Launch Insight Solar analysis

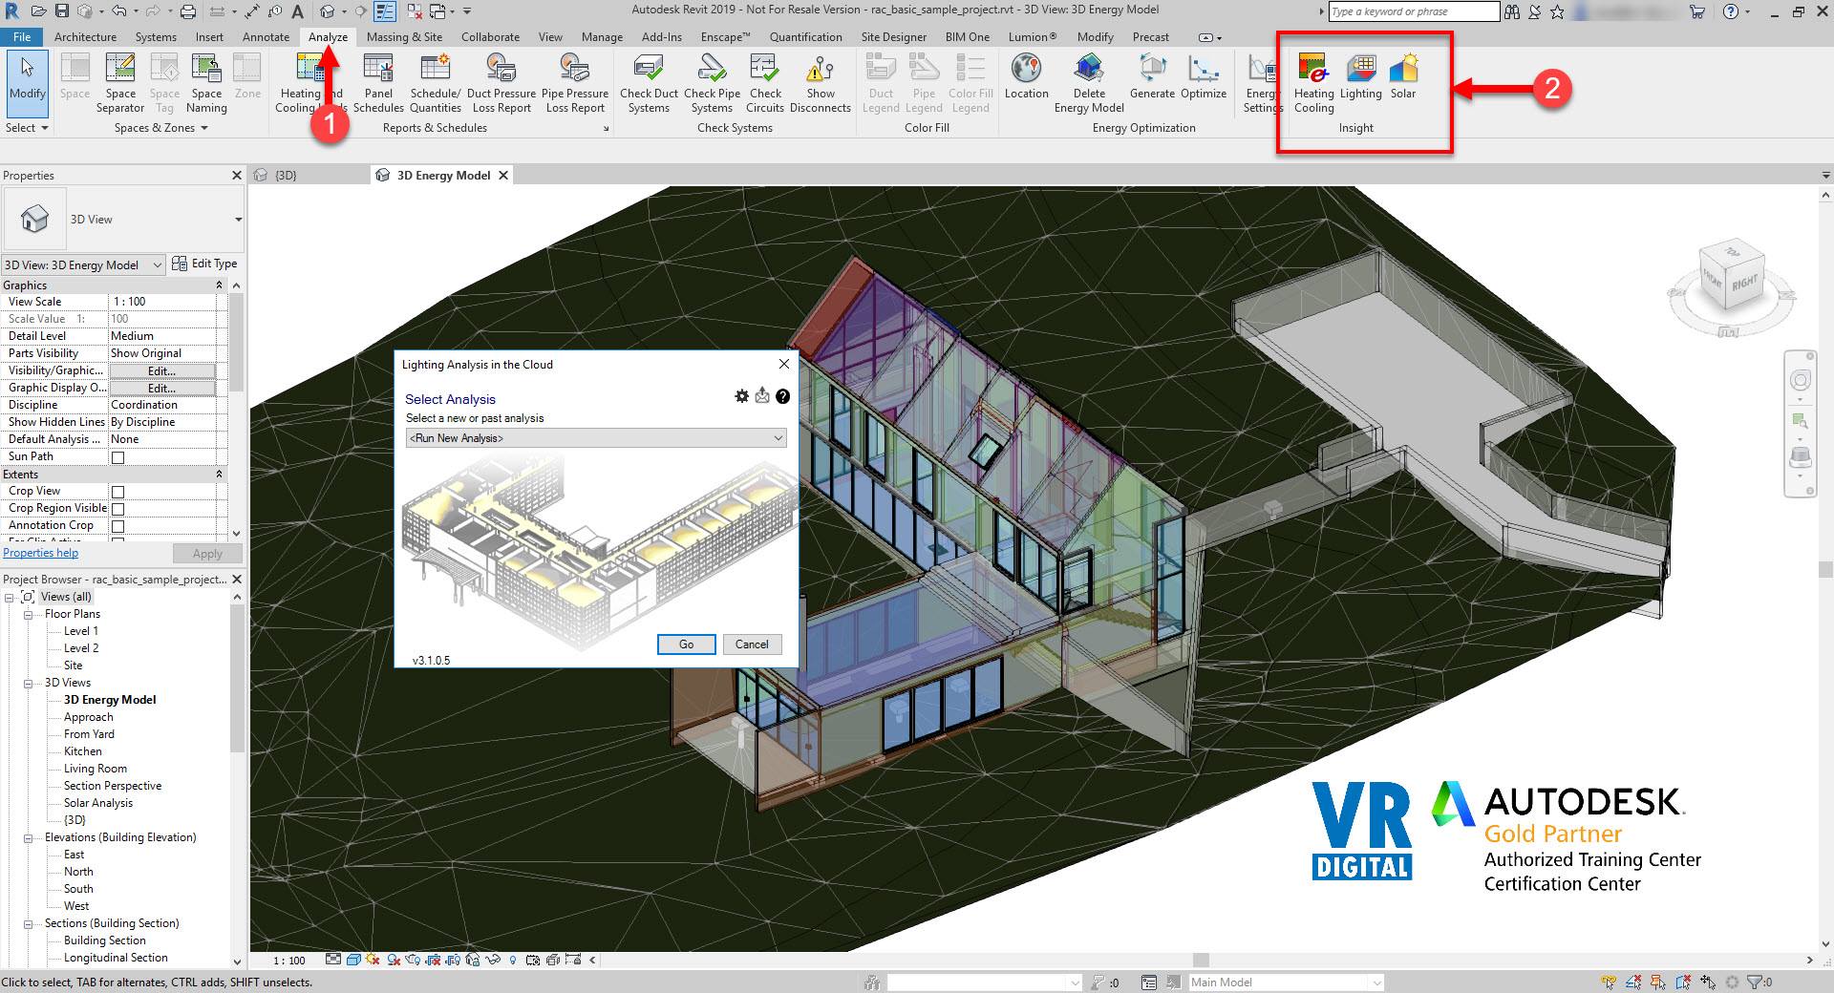click(x=1402, y=76)
